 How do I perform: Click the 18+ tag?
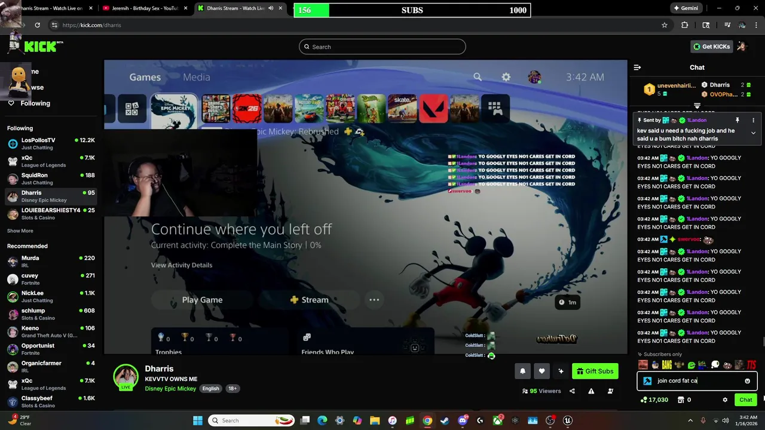click(x=232, y=389)
